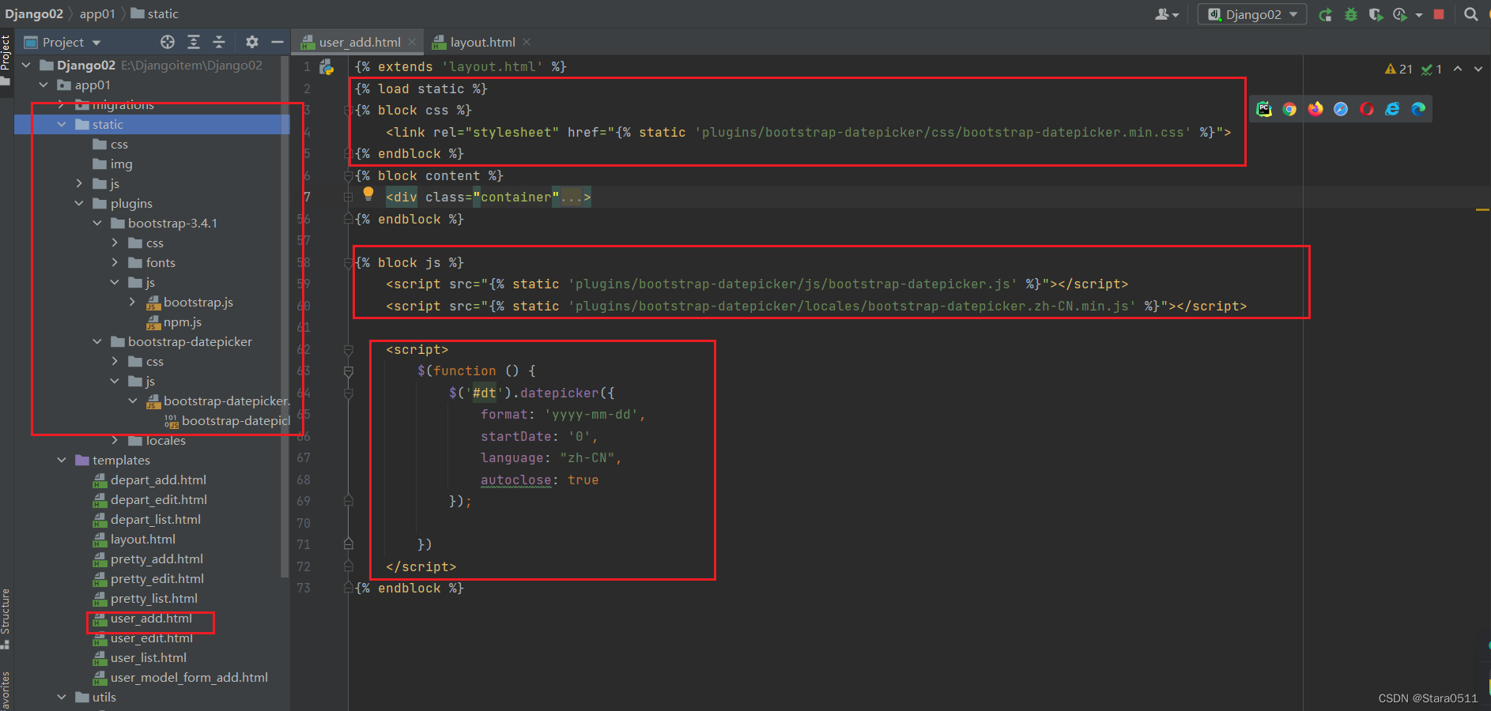Start debugging with the bug icon
The height and width of the screenshot is (711, 1491).
[1351, 14]
